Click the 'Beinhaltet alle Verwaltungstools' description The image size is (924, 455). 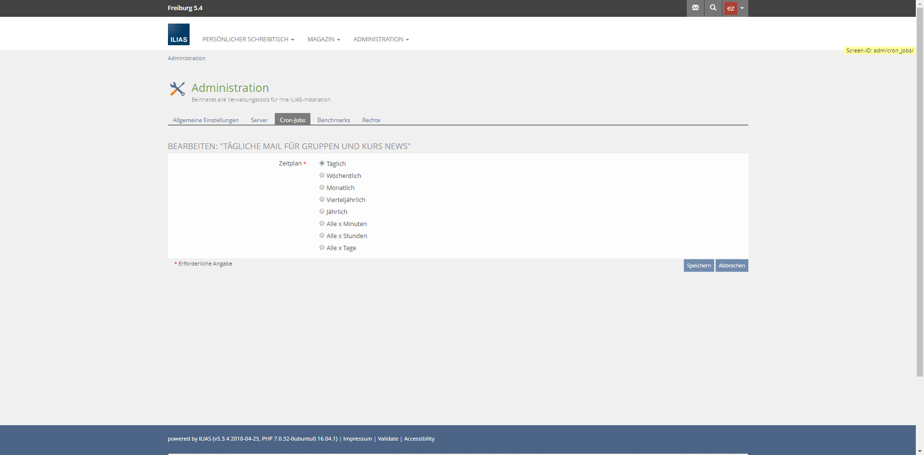pos(262,100)
